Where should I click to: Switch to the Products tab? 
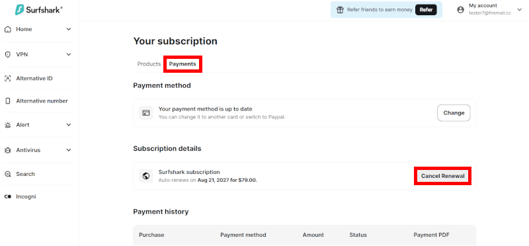tap(149, 64)
